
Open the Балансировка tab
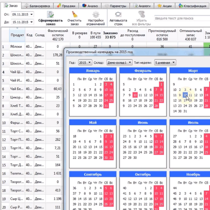[37, 6]
